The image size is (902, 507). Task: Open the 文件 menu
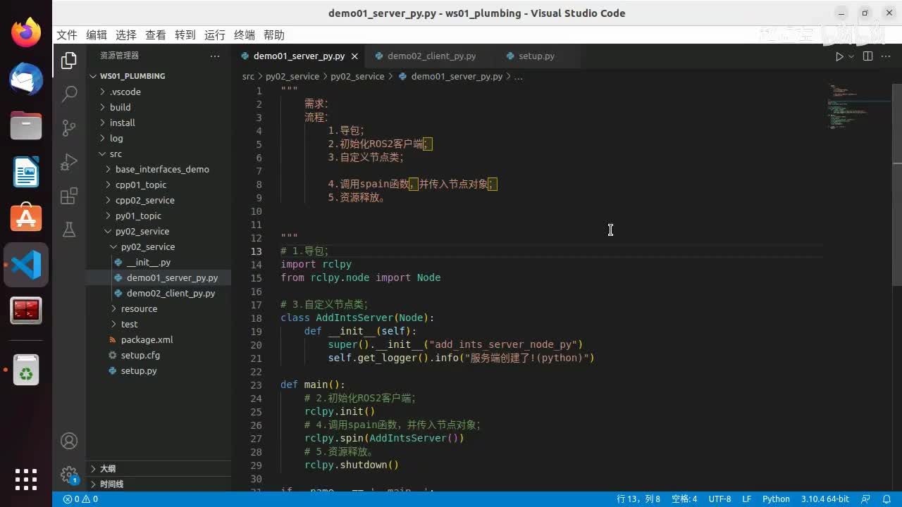coord(67,35)
